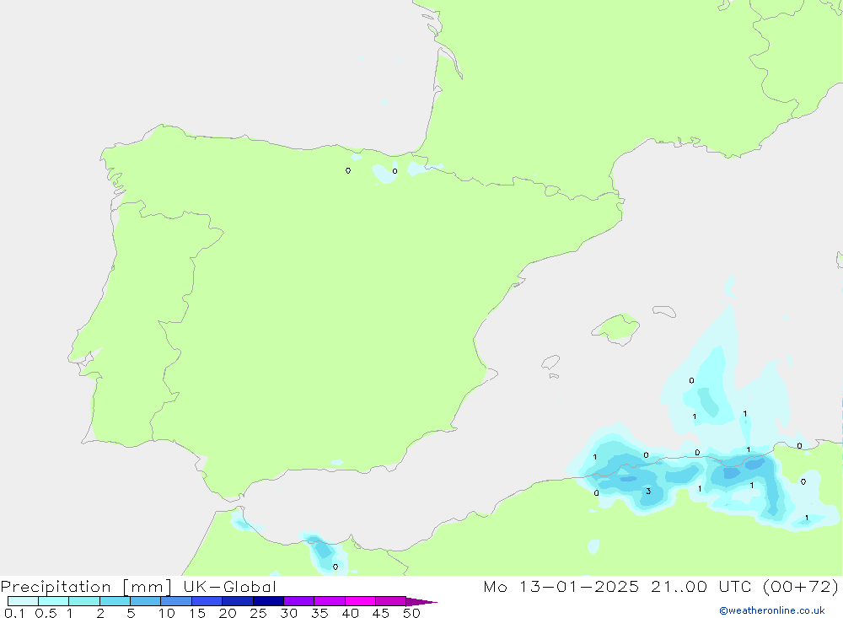Pick the legend swatch between 10 and 15
The height and width of the screenshot is (618, 843).
tap(176, 601)
